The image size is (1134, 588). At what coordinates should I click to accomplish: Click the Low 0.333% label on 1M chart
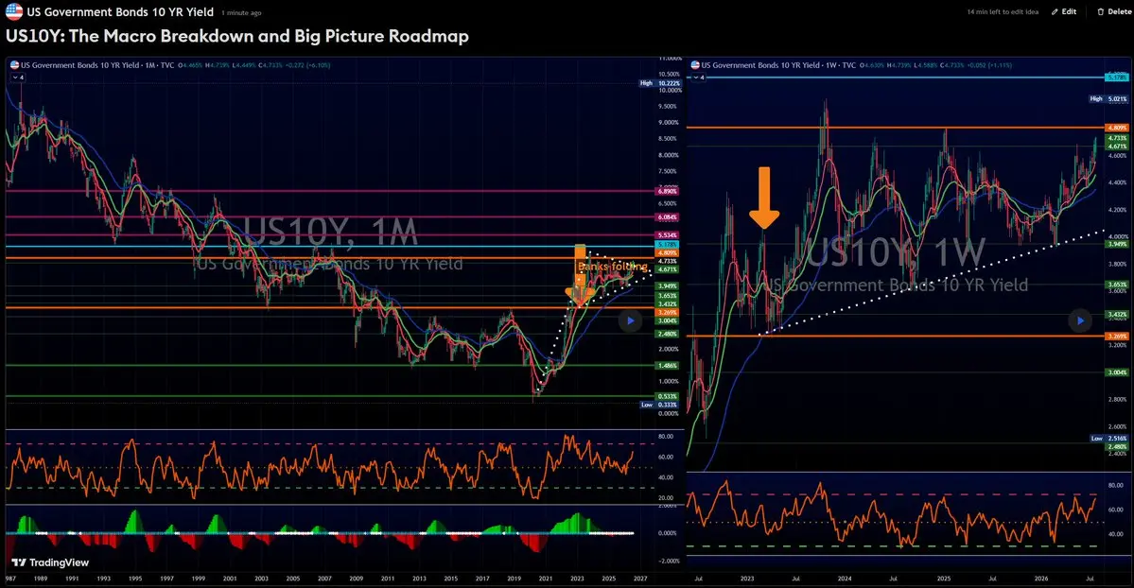pyautogui.click(x=659, y=405)
